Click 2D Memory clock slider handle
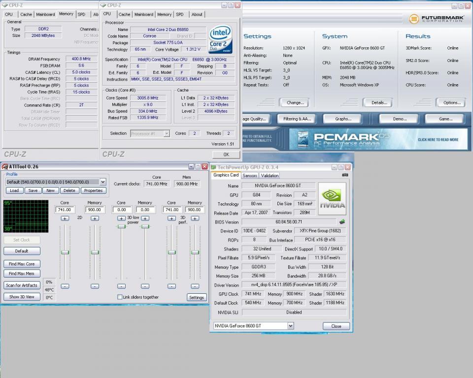 [x=95, y=252]
